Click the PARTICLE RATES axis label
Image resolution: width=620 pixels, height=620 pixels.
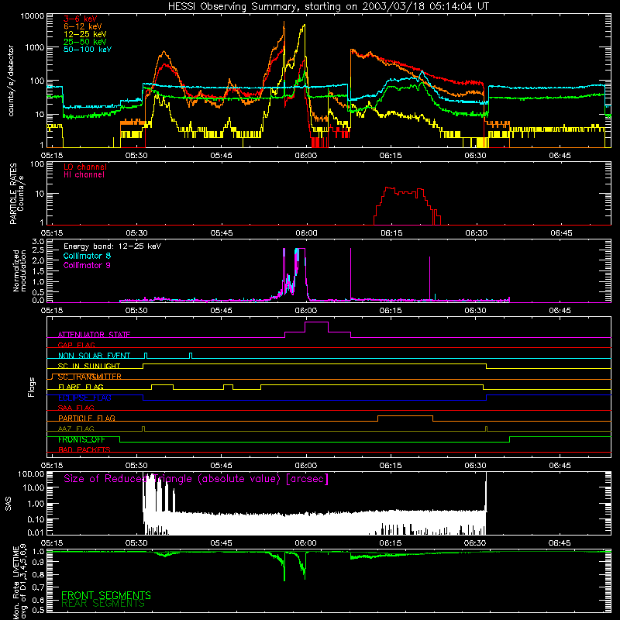click(x=16, y=194)
